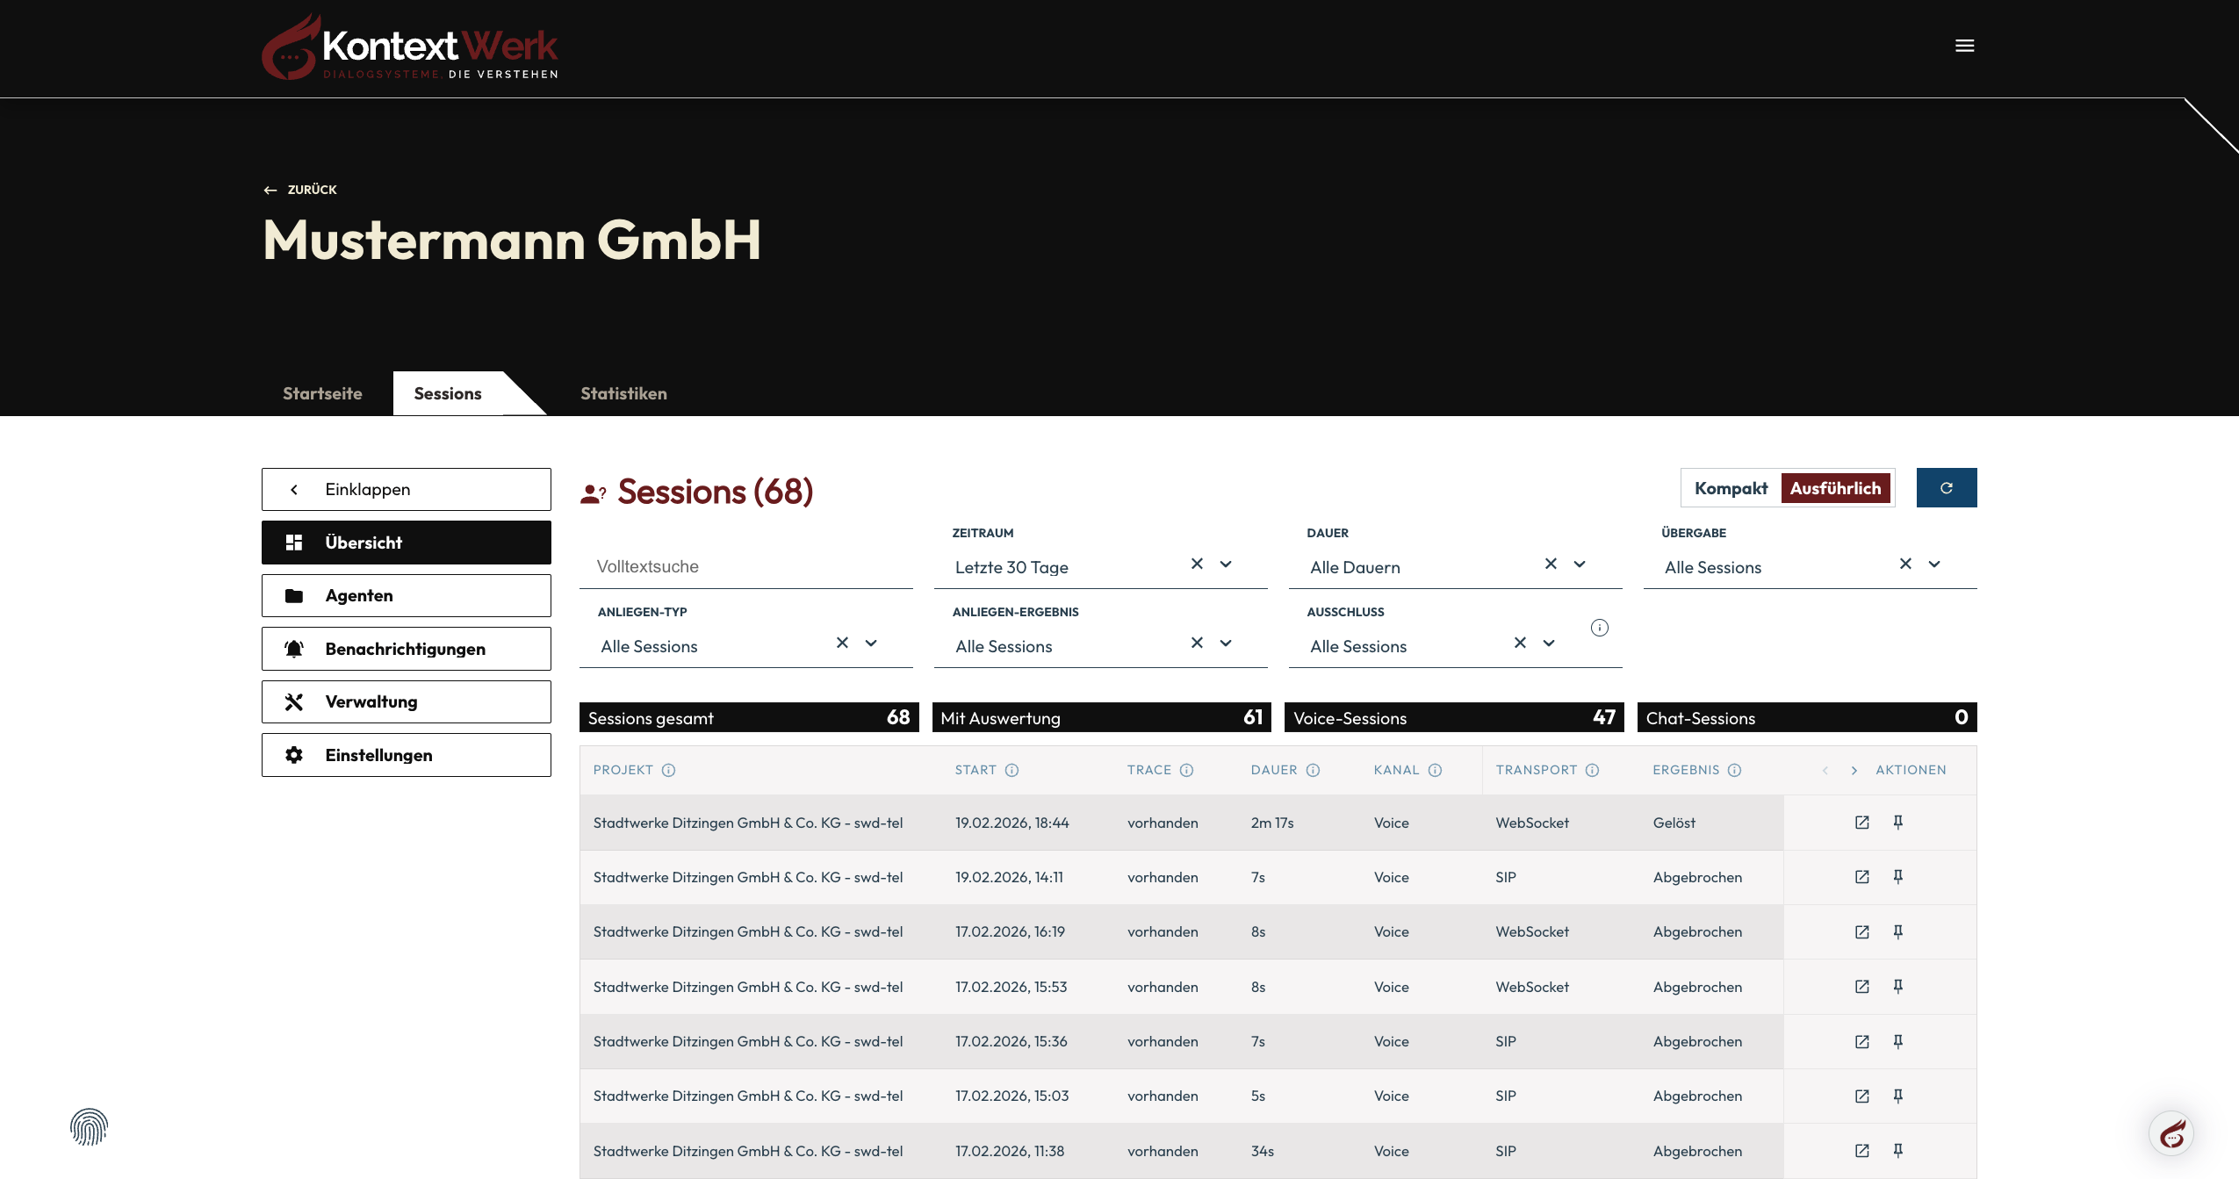Switch to the Statistiken tab

[x=623, y=392]
